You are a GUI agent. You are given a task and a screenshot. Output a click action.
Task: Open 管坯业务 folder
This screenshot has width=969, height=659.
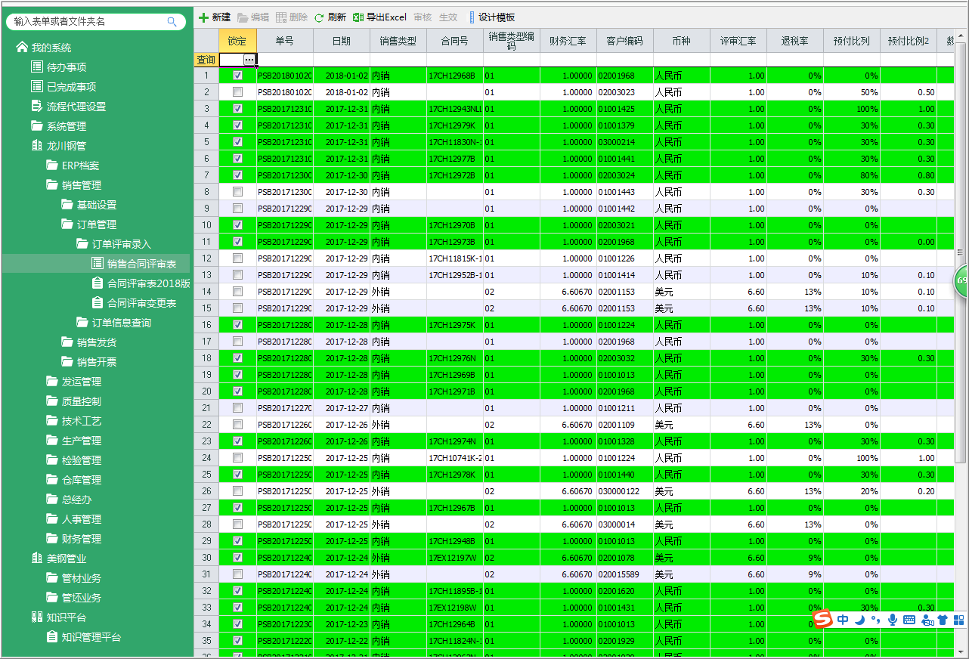click(x=73, y=598)
